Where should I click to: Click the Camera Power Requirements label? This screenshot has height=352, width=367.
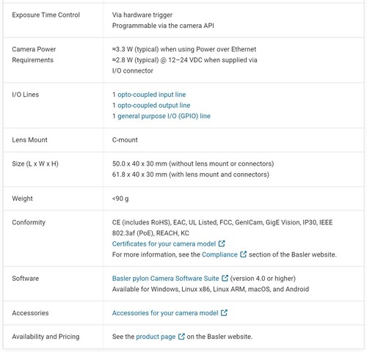34,54
